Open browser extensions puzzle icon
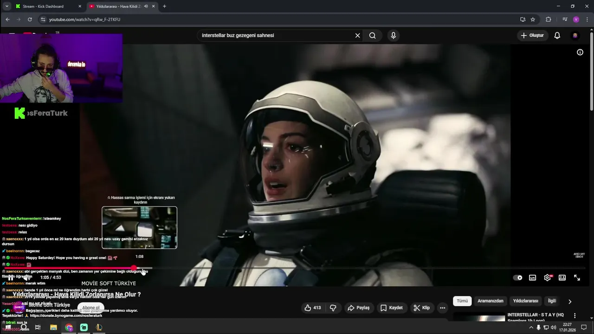 click(x=549, y=19)
